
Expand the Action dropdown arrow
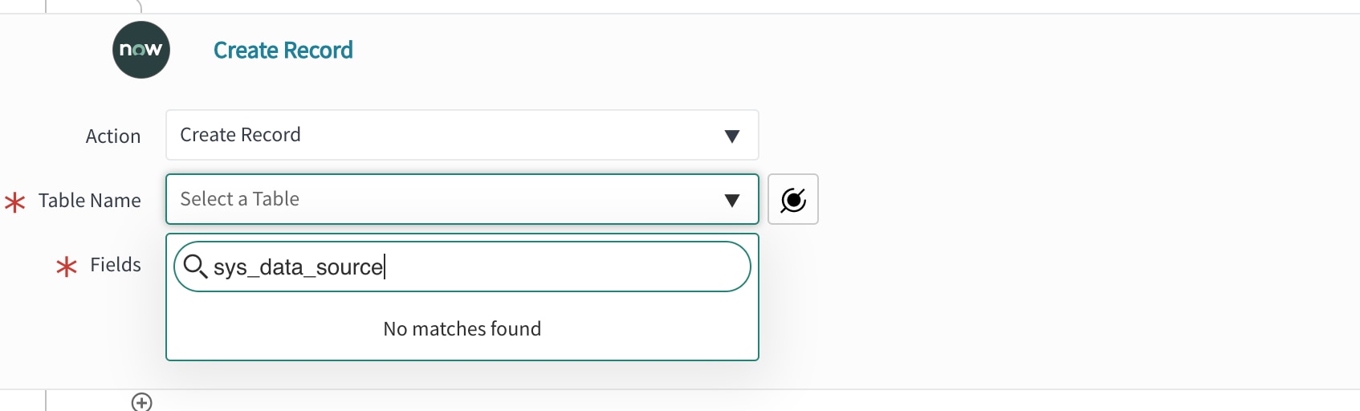coord(731,136)
